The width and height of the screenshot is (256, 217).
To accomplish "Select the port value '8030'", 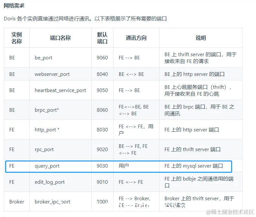I will click(x=102, y=130).
